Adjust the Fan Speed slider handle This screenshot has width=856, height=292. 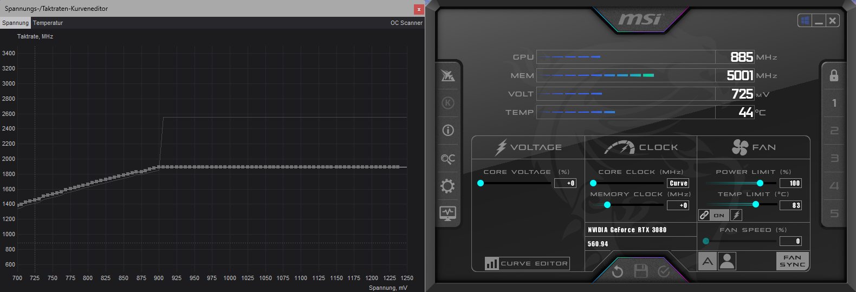[x=706, y=241]
